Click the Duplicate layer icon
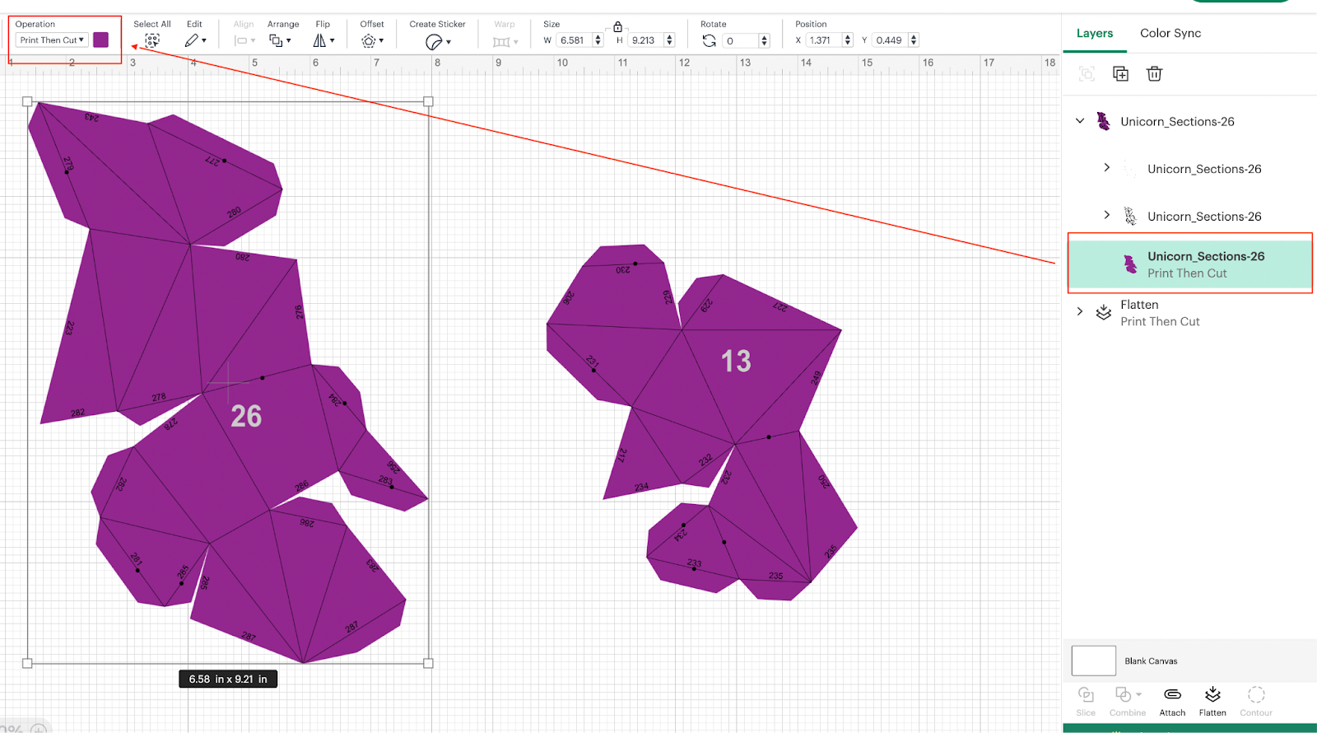This screenshot has width=1317, height=733. pos(1120,73)
